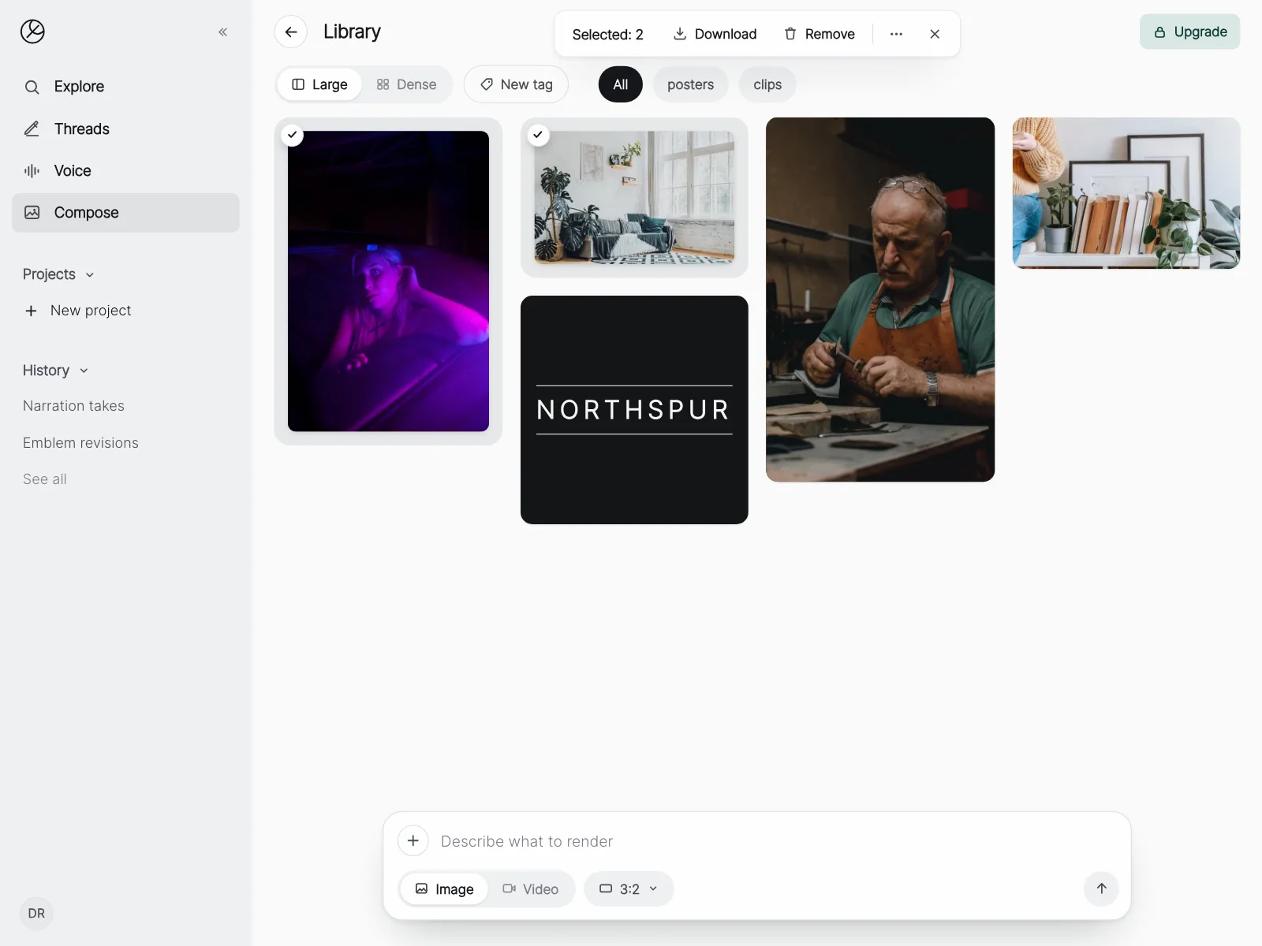Filter library by posters tag
The width and height of the screenshot is (1262, 946).
(x=690, y=84)
